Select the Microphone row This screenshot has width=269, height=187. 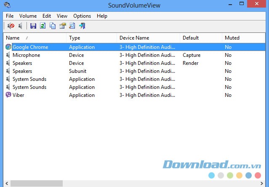[x=134, y=55]
